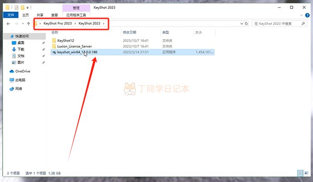Click the search magnifier icon
Image resolution: width=313 pixels, height=182 pixels.
[303, 24]
